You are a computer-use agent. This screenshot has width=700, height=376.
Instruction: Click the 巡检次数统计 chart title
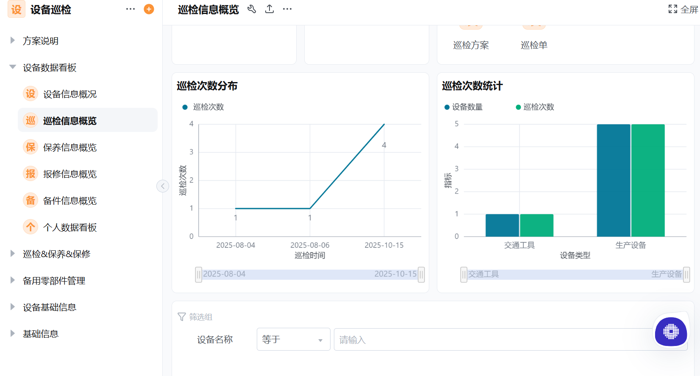click(x=472, y=86)
